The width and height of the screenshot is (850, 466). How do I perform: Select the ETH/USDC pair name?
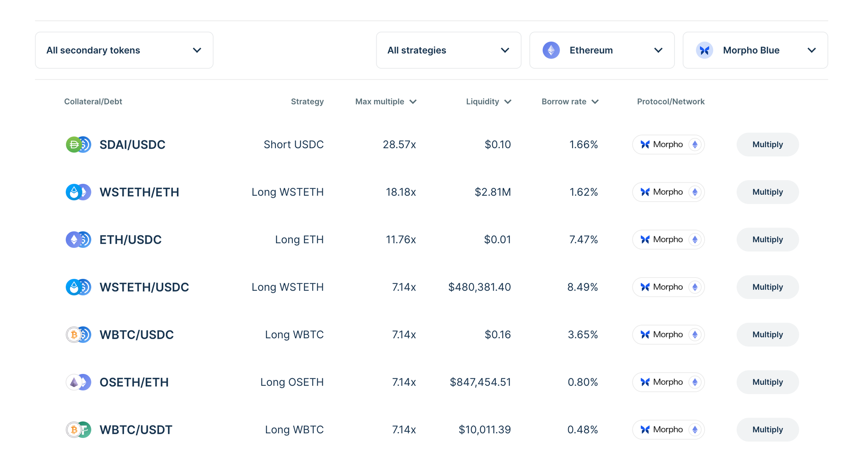(130, 240)
